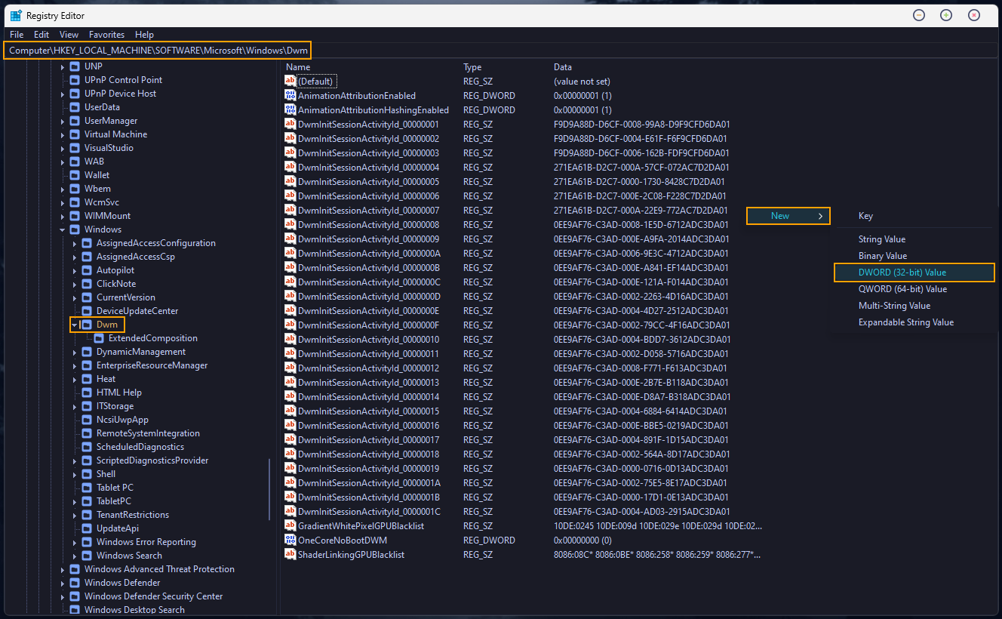Choose Expandable String Value from the submenu
Image resolution: width=1002 pixels, height=619 pixels.
(x=914, y=322)
